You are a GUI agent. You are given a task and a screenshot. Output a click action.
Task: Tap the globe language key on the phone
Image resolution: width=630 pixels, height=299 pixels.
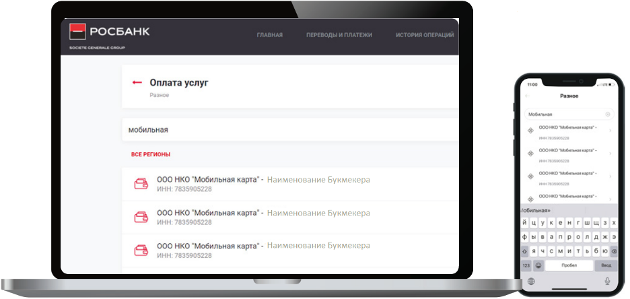531,281
